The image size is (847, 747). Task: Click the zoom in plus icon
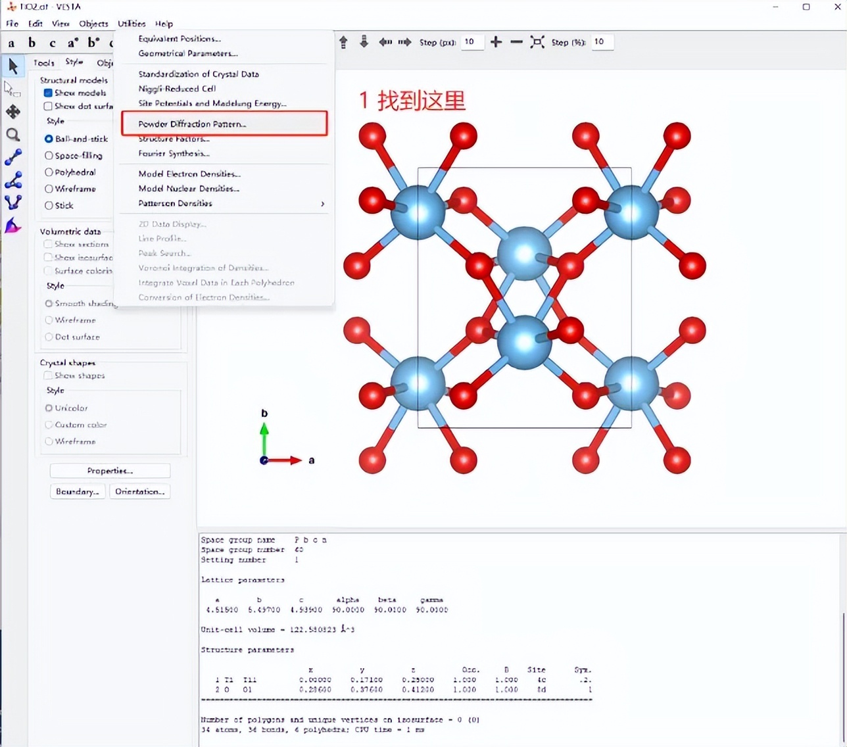(x=496, y=42)
